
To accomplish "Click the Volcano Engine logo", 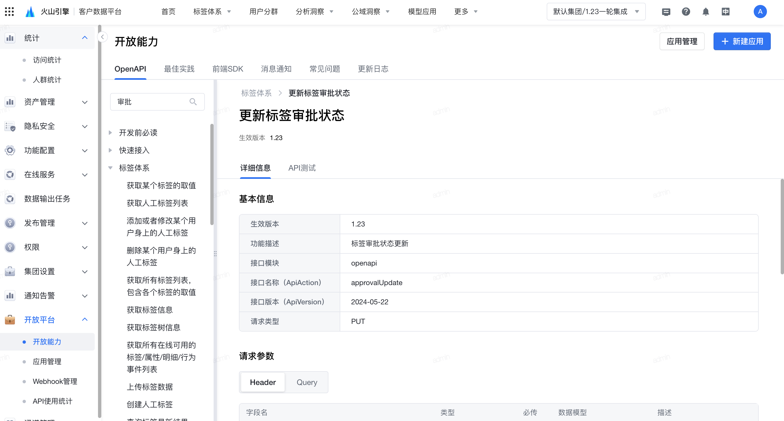I will click(x=30, y=12).
